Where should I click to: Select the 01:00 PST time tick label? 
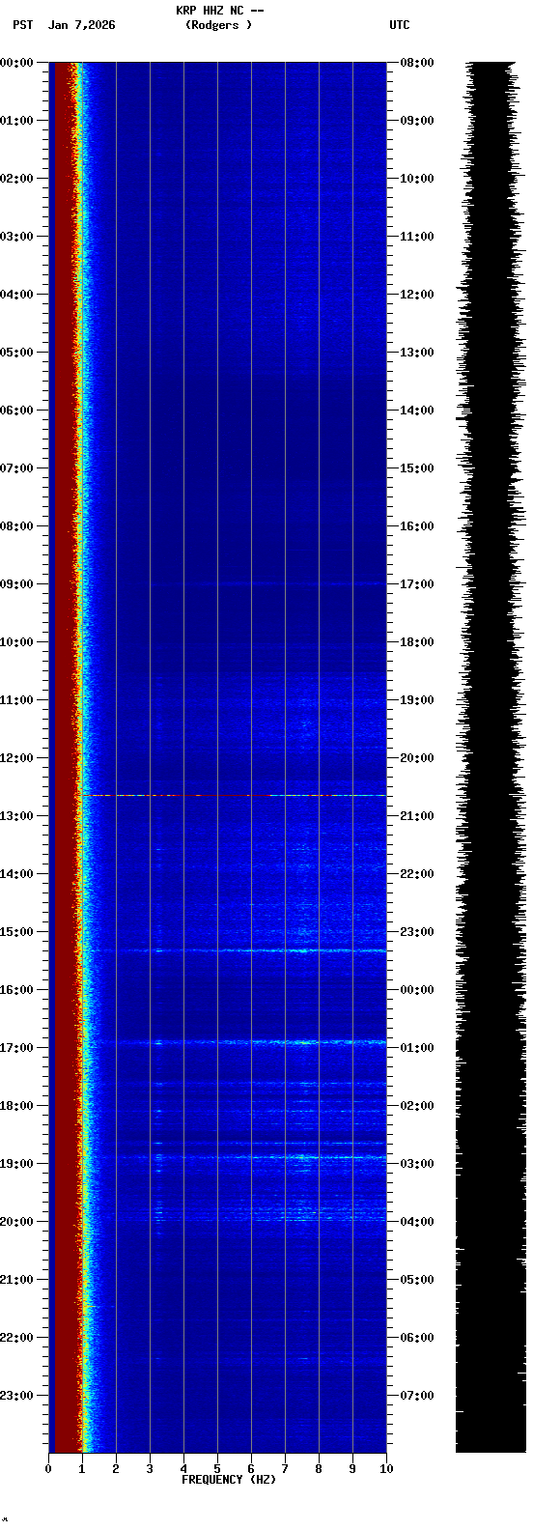coord(16,121)
